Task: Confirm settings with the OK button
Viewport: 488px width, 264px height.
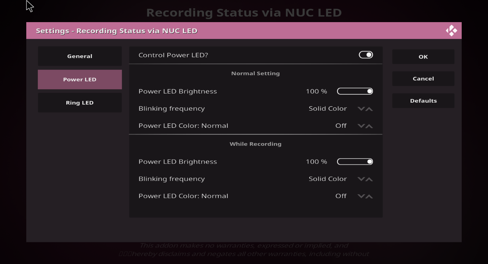Action: (x=423, y=56)
